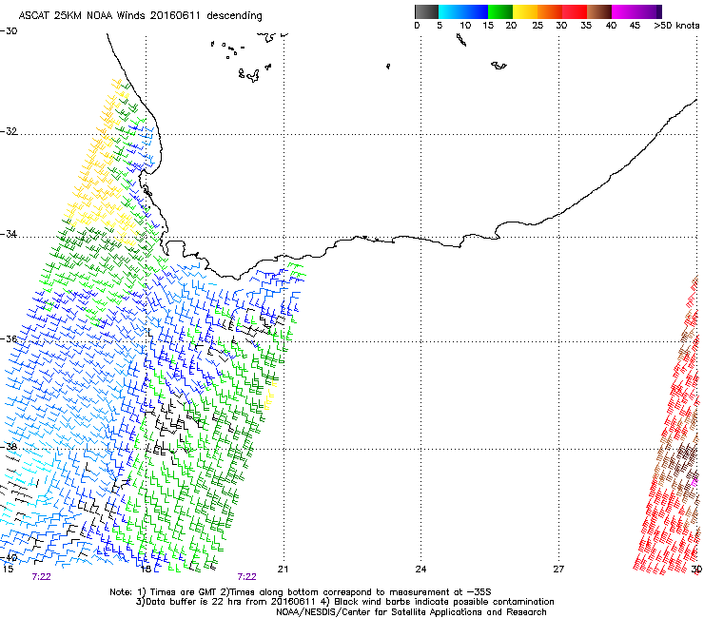Click the 7:22 time label left of longitude 21
Viewport: 704px width, 618px height.
pyautogui.click(x=247, y=577)
